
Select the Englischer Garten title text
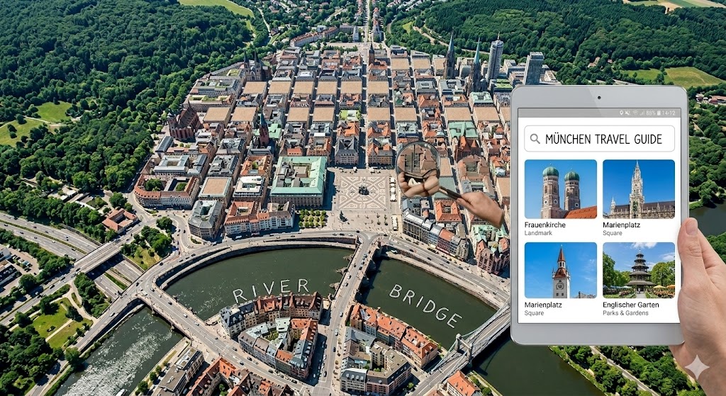pos(630,305)
